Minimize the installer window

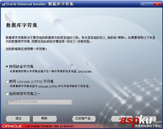coord(143,4)
